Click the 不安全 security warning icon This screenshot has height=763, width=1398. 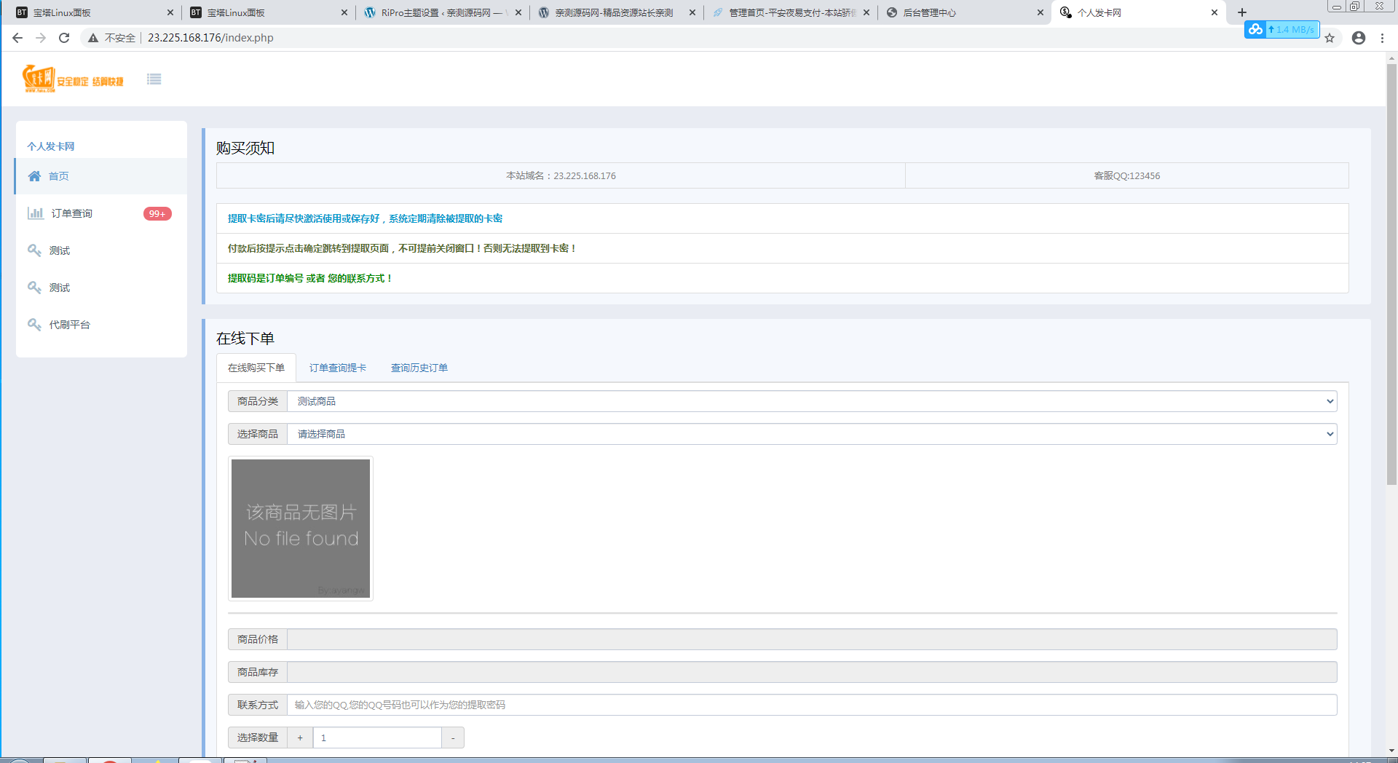(x=93, y=38)
